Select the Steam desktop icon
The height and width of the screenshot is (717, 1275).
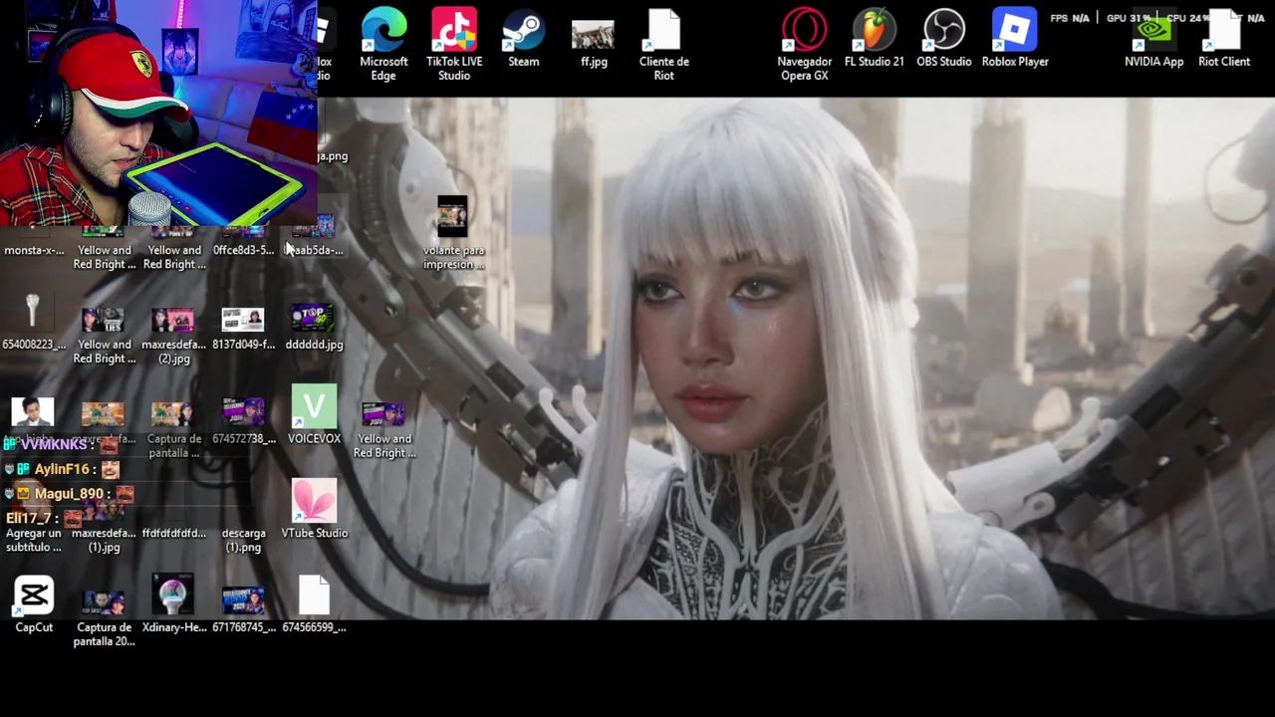tap(523, 38)
